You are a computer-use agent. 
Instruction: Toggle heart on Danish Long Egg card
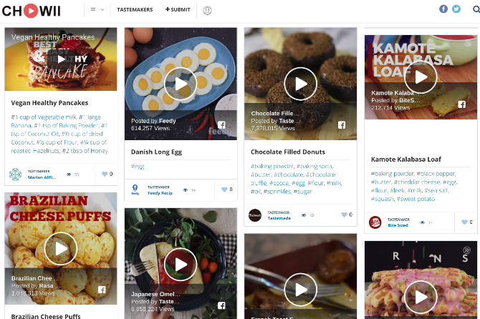click(224, 190)
